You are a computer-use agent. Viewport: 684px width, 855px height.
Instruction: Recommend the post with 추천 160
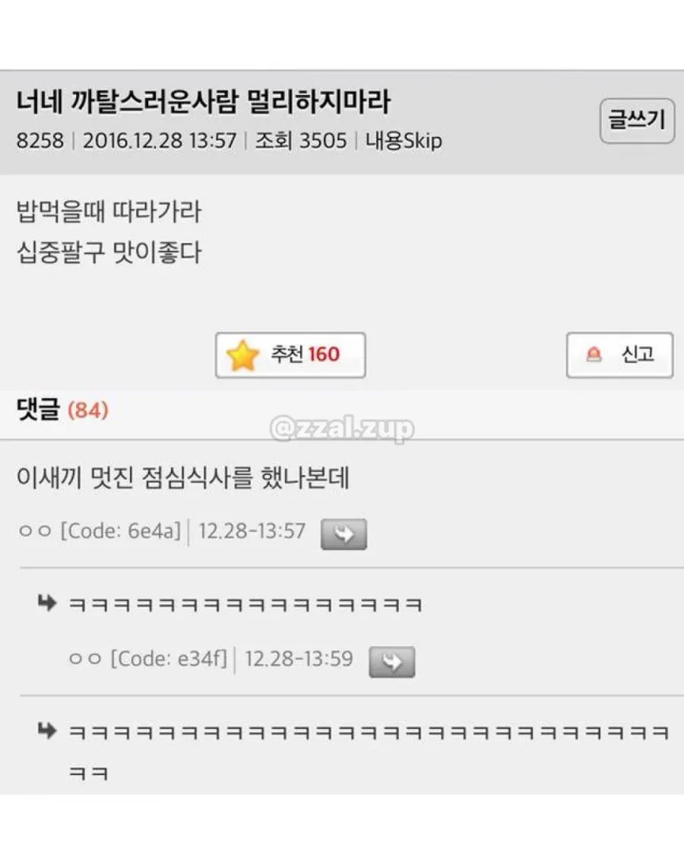(290, 355)
